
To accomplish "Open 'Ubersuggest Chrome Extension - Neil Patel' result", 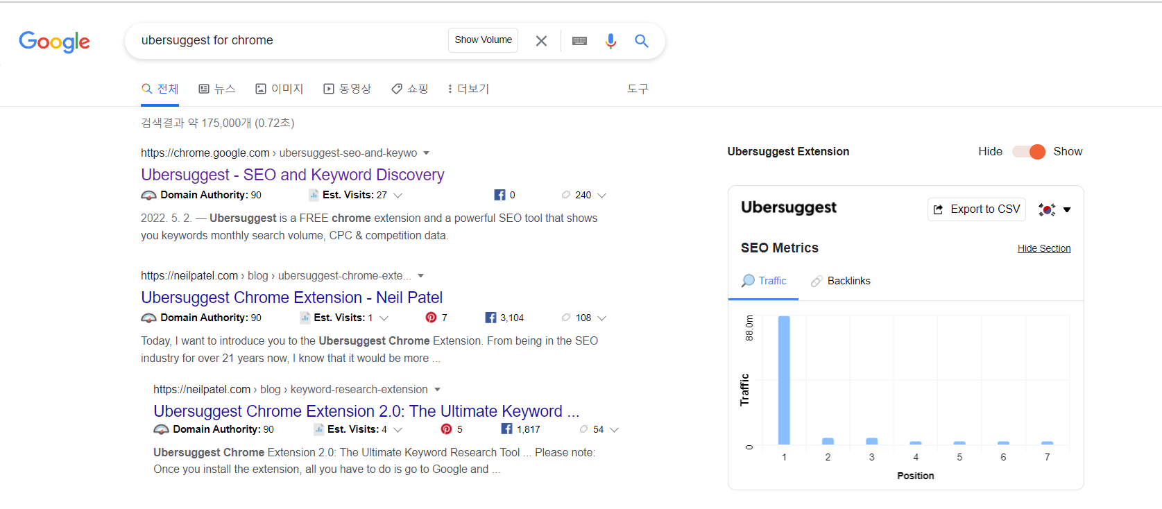I will [291, 297].
